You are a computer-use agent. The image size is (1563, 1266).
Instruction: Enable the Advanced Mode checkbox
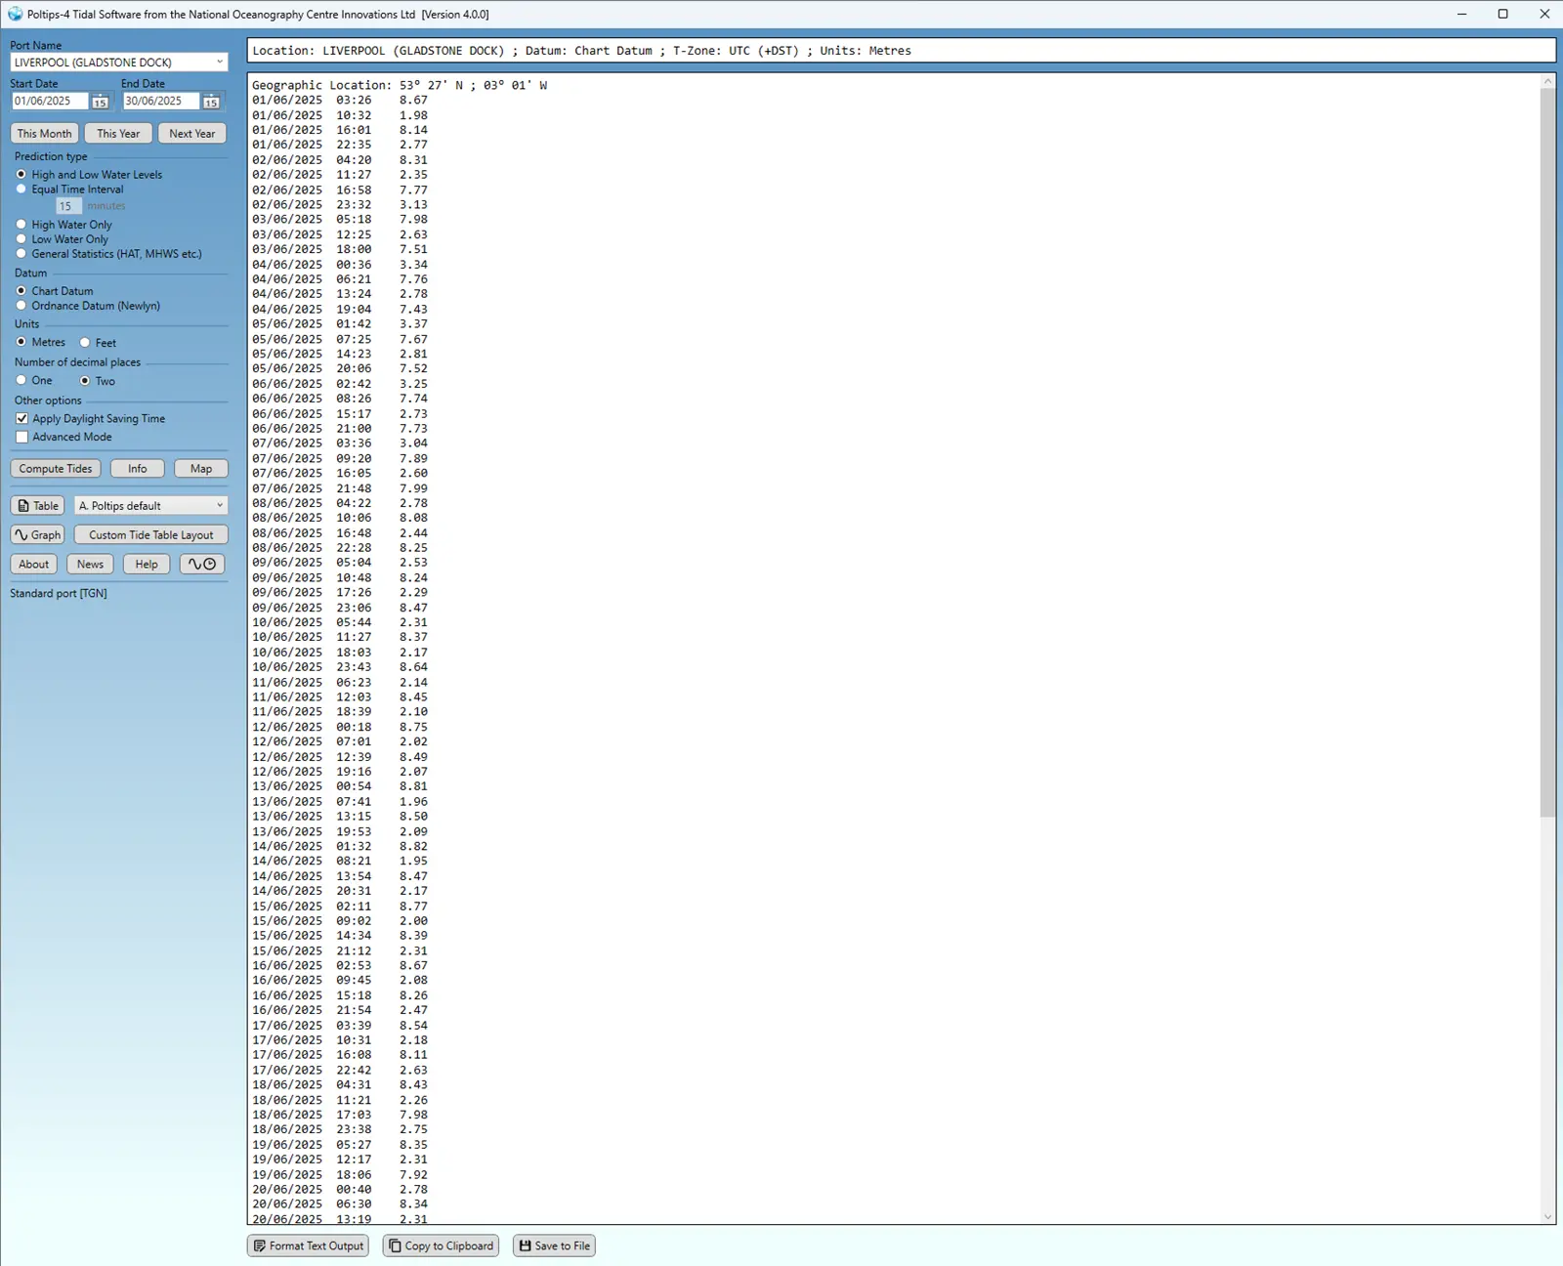[x=22, y=438]
